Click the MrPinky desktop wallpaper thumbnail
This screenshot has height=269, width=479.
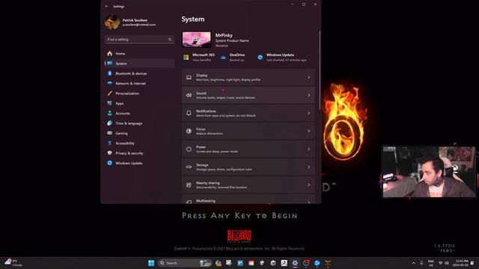[x=196, y=40]
